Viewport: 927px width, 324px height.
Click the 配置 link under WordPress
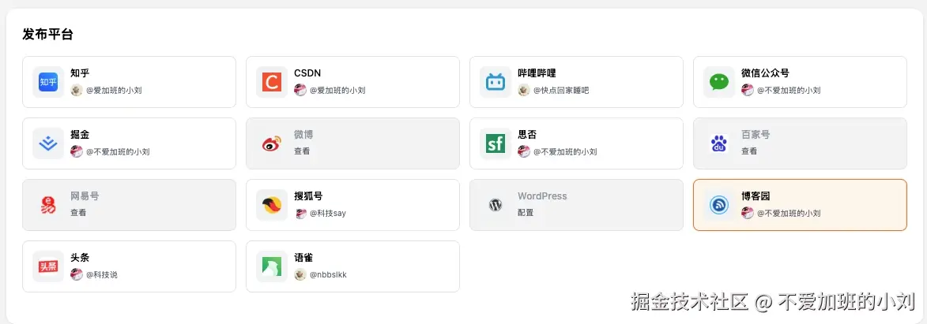(526, 213)
